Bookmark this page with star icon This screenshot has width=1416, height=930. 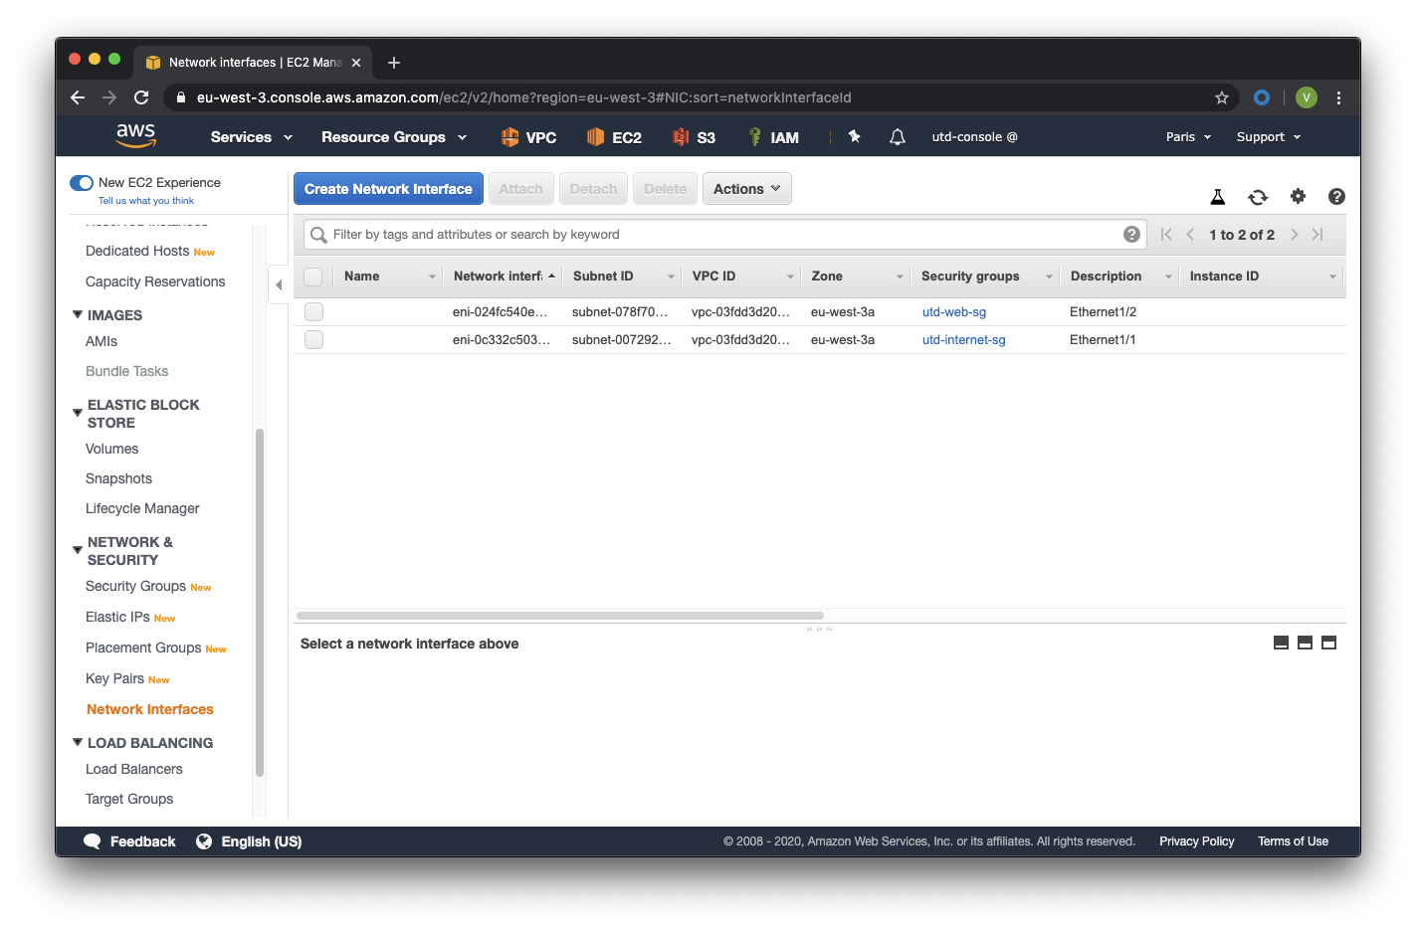click(x=1222, y=97)
